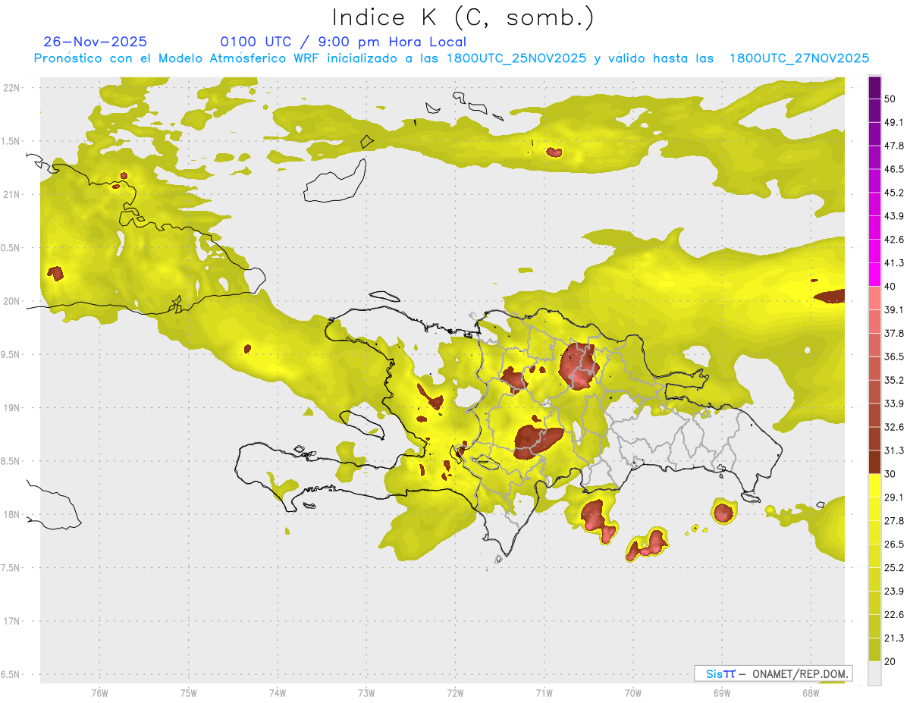Click the "SisTT - ONAMET/REP.DOM." credit label
This screenshot has width=910, height=703.
[x=773, y=673]
